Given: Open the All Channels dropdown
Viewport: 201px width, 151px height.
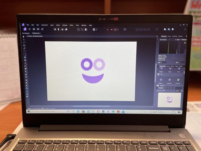Looking at the screenshot, I should coord(165,40).
